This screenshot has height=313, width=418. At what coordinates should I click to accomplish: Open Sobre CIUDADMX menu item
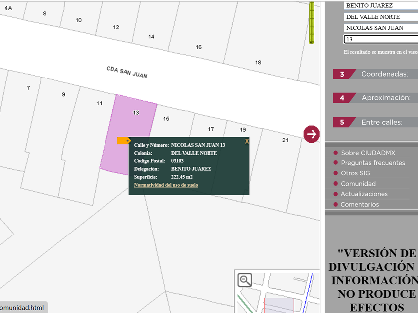click(367, 153)
